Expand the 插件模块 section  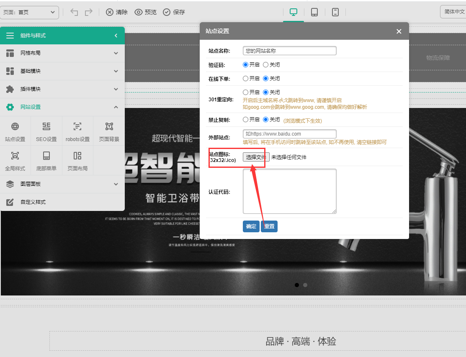(x=62, y=89)
